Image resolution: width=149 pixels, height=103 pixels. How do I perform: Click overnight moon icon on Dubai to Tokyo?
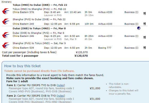click(139, 28)
